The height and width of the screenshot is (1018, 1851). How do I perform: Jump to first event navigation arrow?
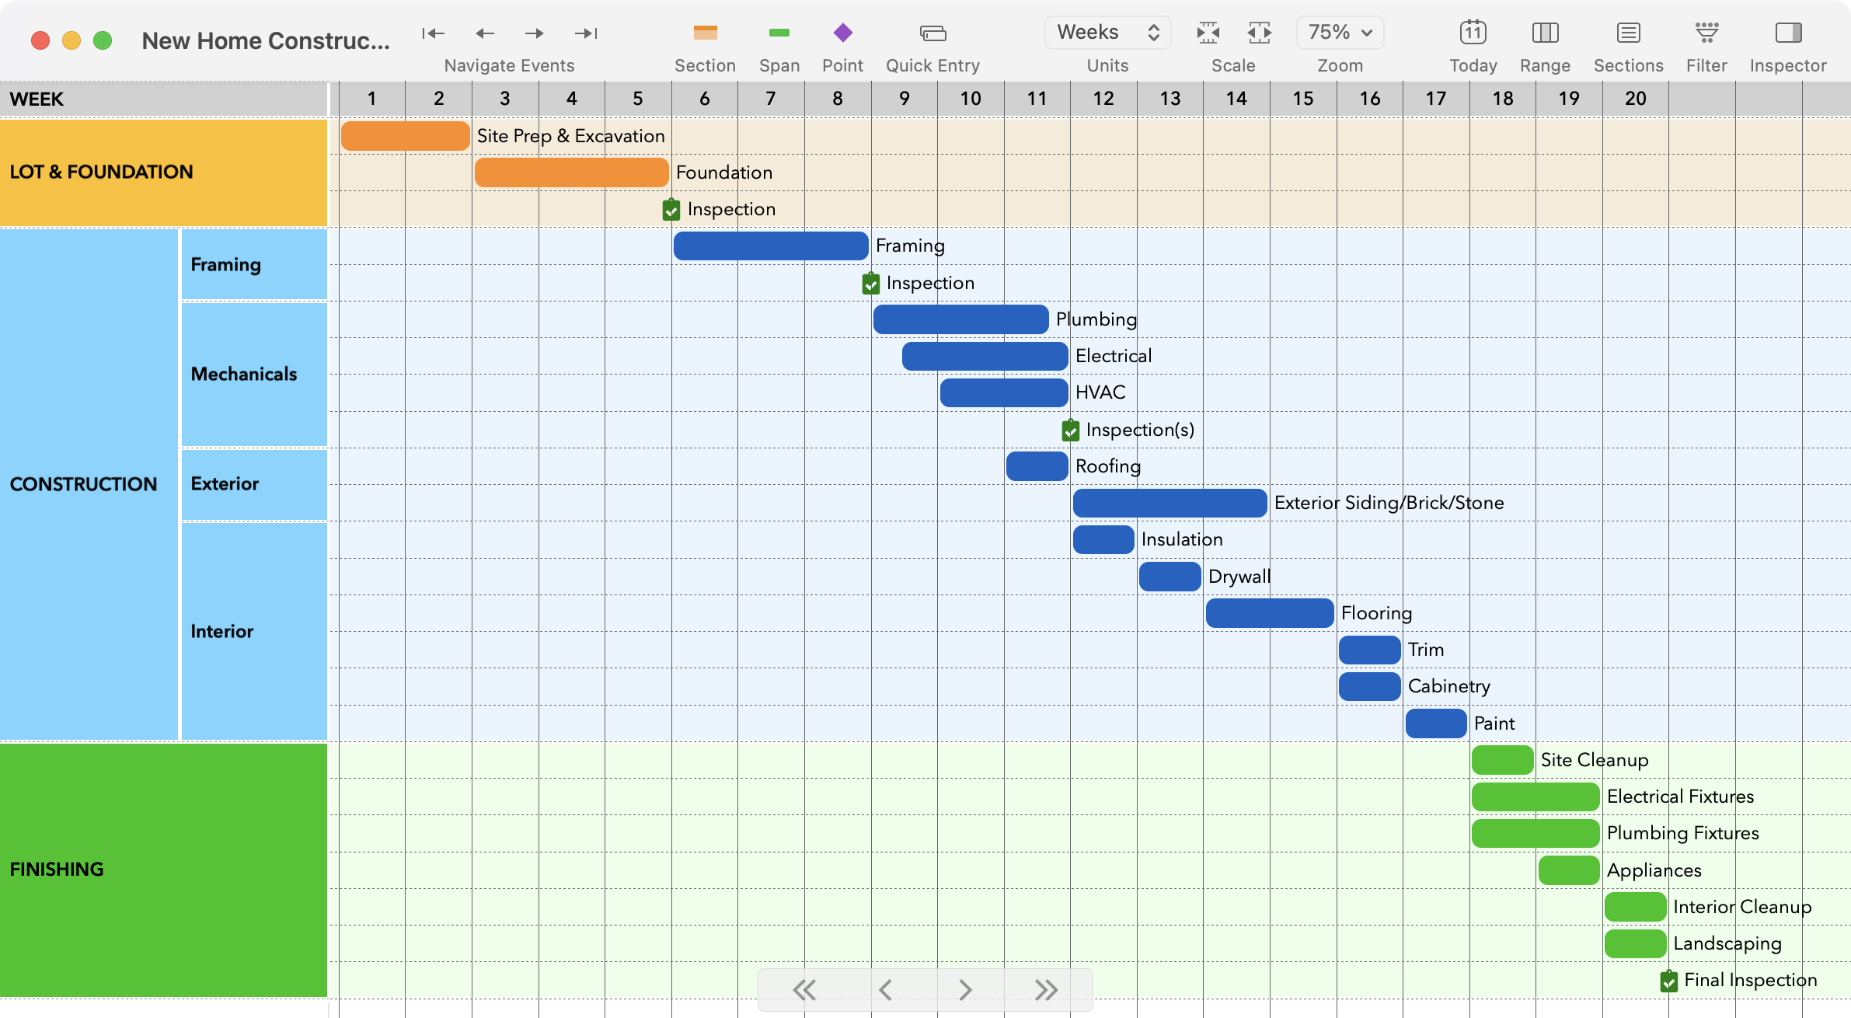pyautogui.click(x=433, y=33)
